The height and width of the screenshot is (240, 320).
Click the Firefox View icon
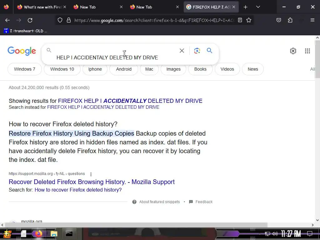click(x=6, y=7)
